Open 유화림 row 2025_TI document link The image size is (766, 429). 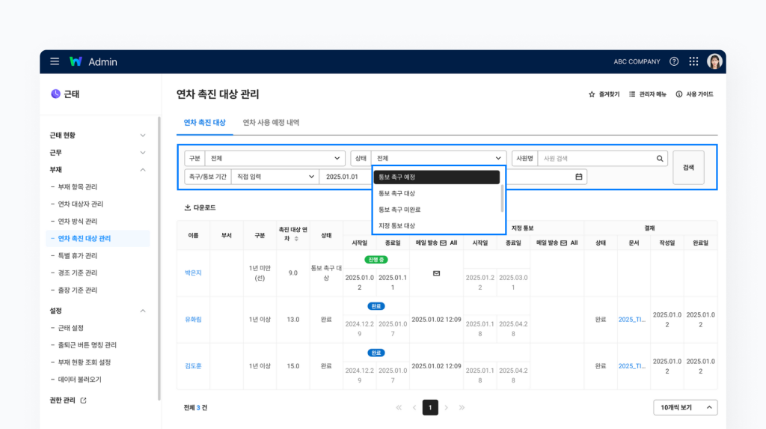pyautogui.click(x=632, y=320)
